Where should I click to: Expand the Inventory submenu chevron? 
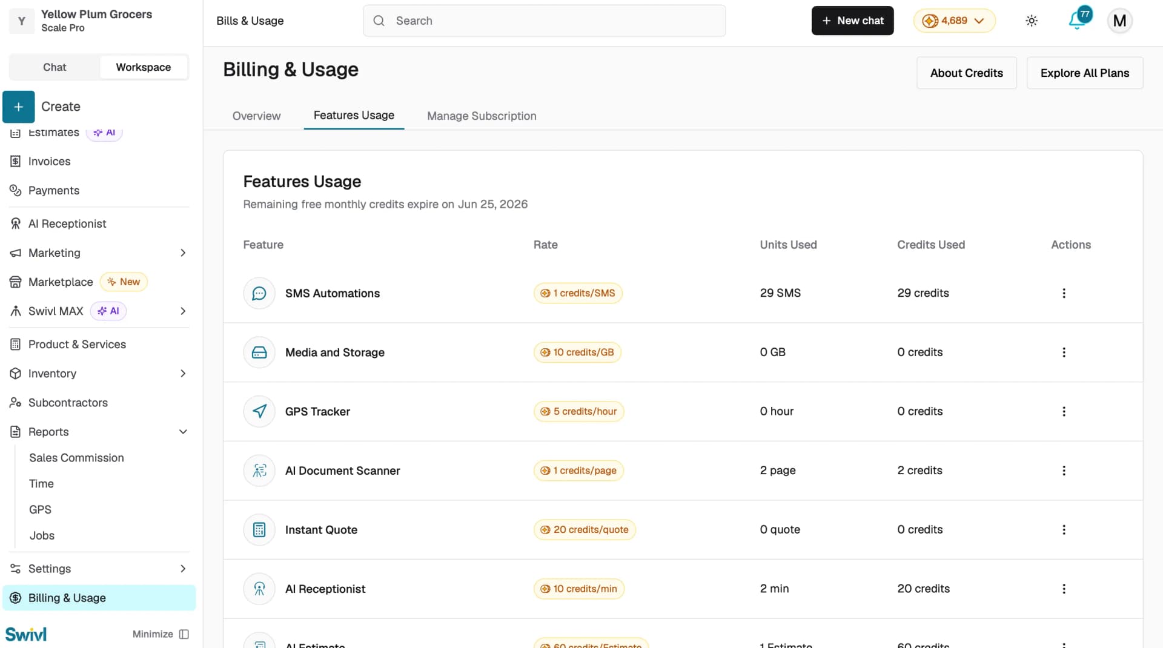click(183, 374)
